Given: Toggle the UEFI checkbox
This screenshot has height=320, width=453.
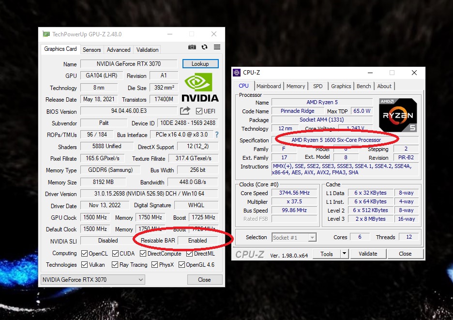Looking at the screenshot, I should [x=199, y=111].
